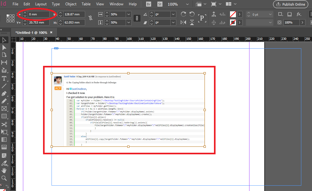Select the Type tool

(4, 78)
